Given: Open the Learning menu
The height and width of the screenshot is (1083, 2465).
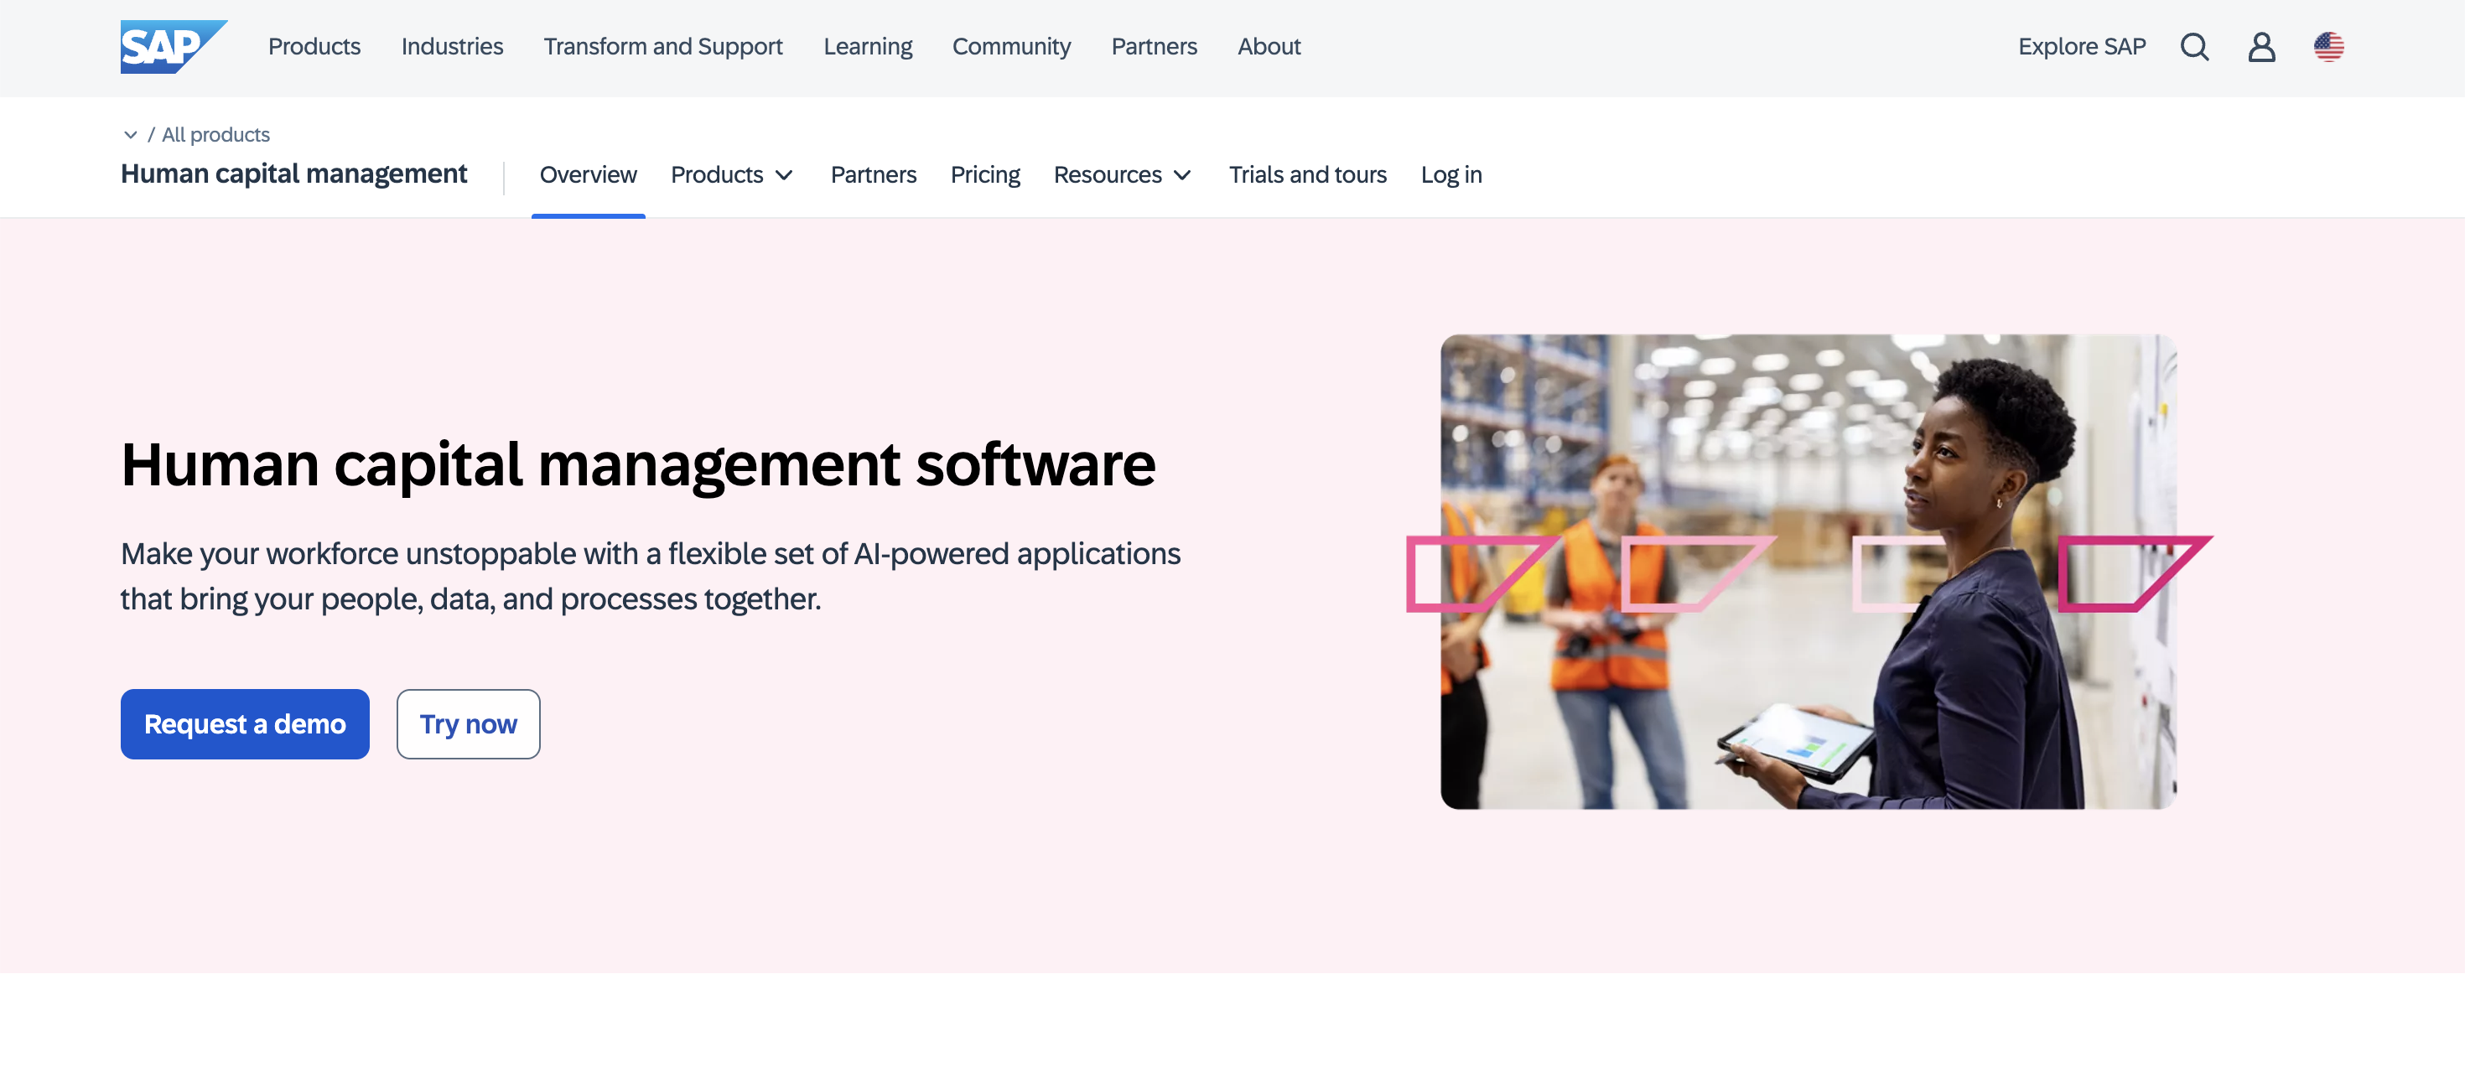Looking at the screenshot, I should pyautogui.click(x=867, y=46).
